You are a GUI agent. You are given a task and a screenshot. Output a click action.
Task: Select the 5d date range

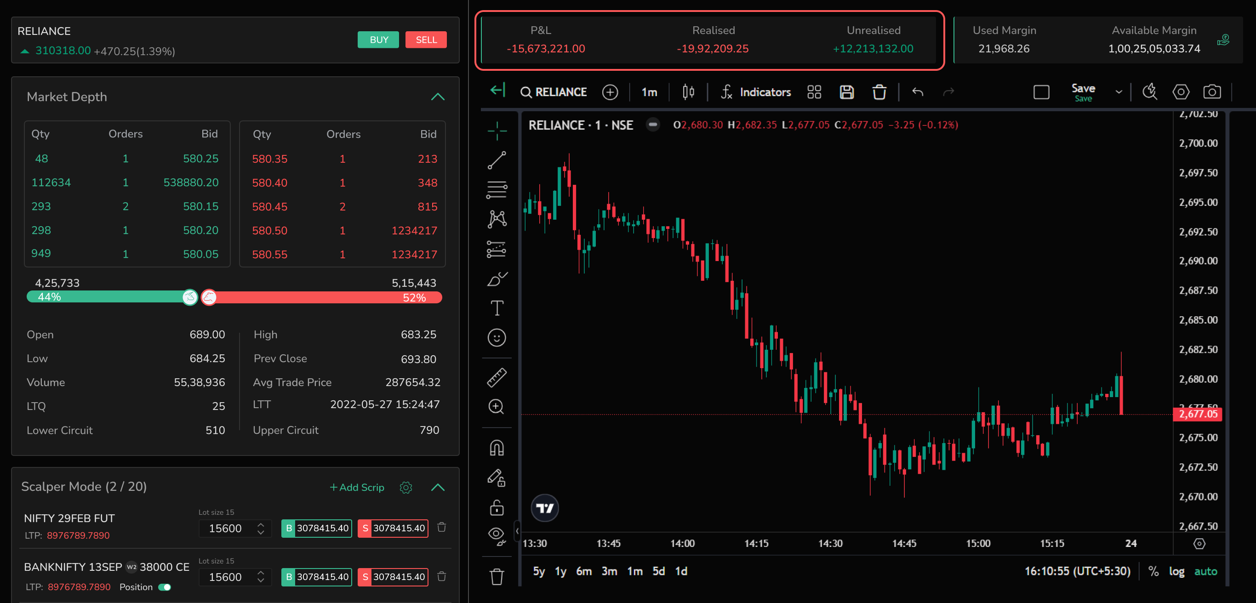pos(659,571)
